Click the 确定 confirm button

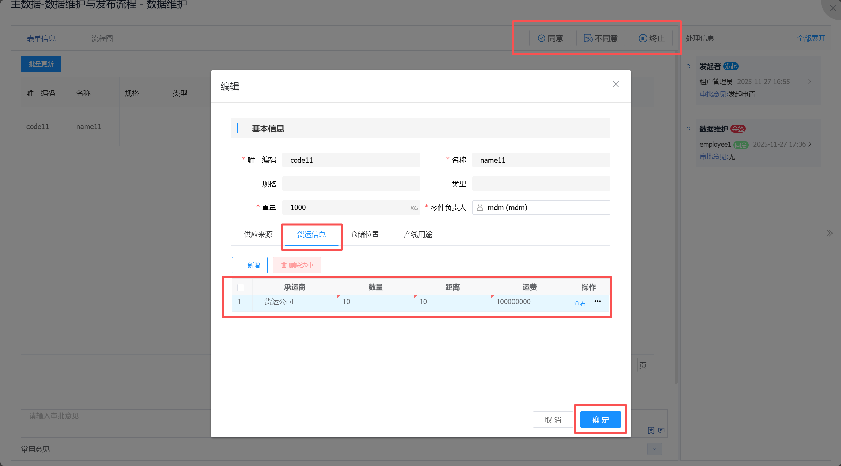click(x=600, y=420)
